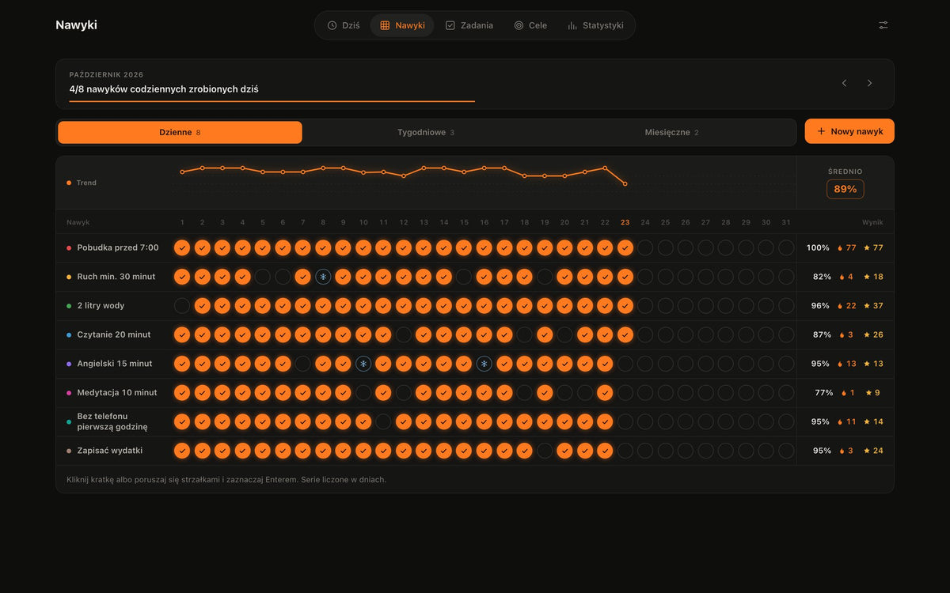This screenshot has height=593, width=950.
Task: Check day 10 for Medytacja 10 minut
Action: tap(363, 392)
